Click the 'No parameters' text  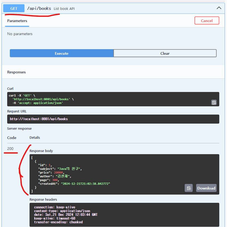click(20, 34)
